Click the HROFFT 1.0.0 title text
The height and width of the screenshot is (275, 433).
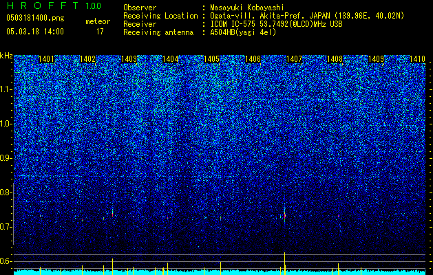coord(54,5)
